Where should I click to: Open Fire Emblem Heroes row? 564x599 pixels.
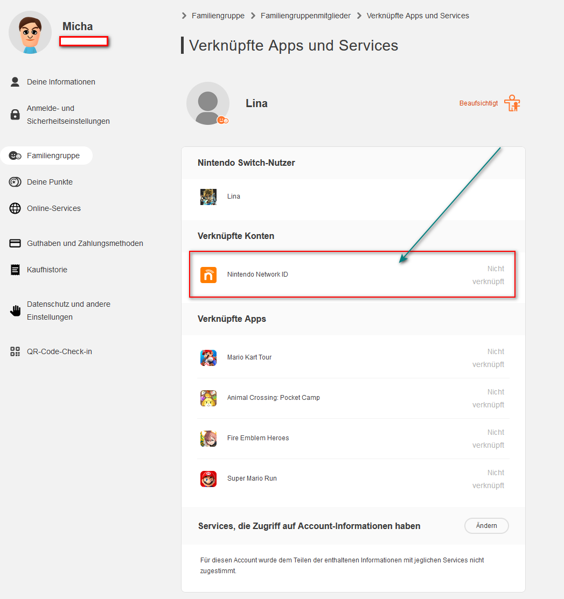[353, 439]
